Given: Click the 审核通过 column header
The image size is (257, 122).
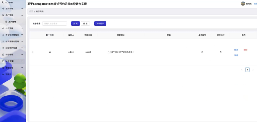Looking at the screenshot, I should point(220,35).
